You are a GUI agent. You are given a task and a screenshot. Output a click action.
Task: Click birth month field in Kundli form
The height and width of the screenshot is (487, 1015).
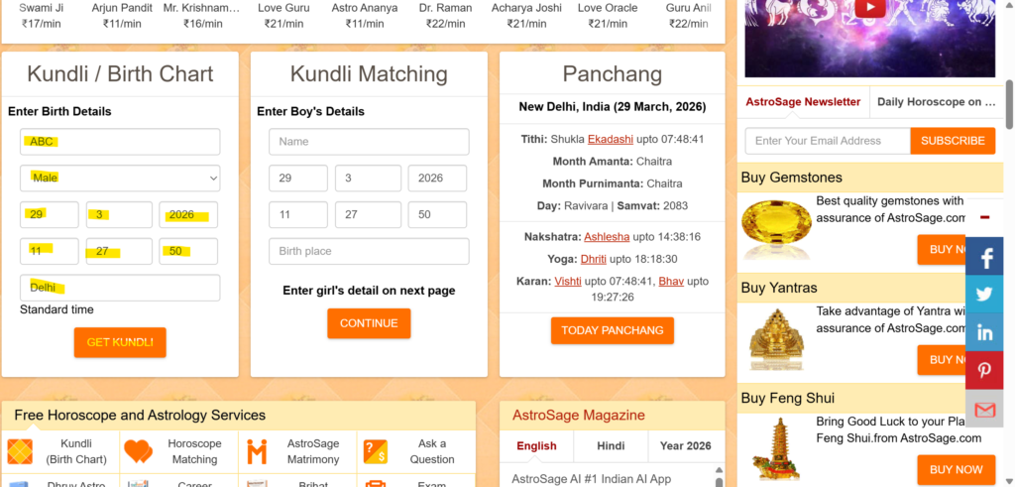[119, 214]
